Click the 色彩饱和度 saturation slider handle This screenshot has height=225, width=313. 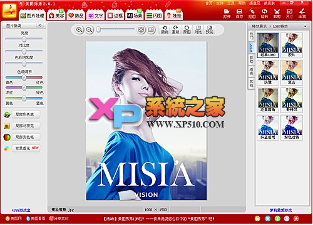[24, 63]
